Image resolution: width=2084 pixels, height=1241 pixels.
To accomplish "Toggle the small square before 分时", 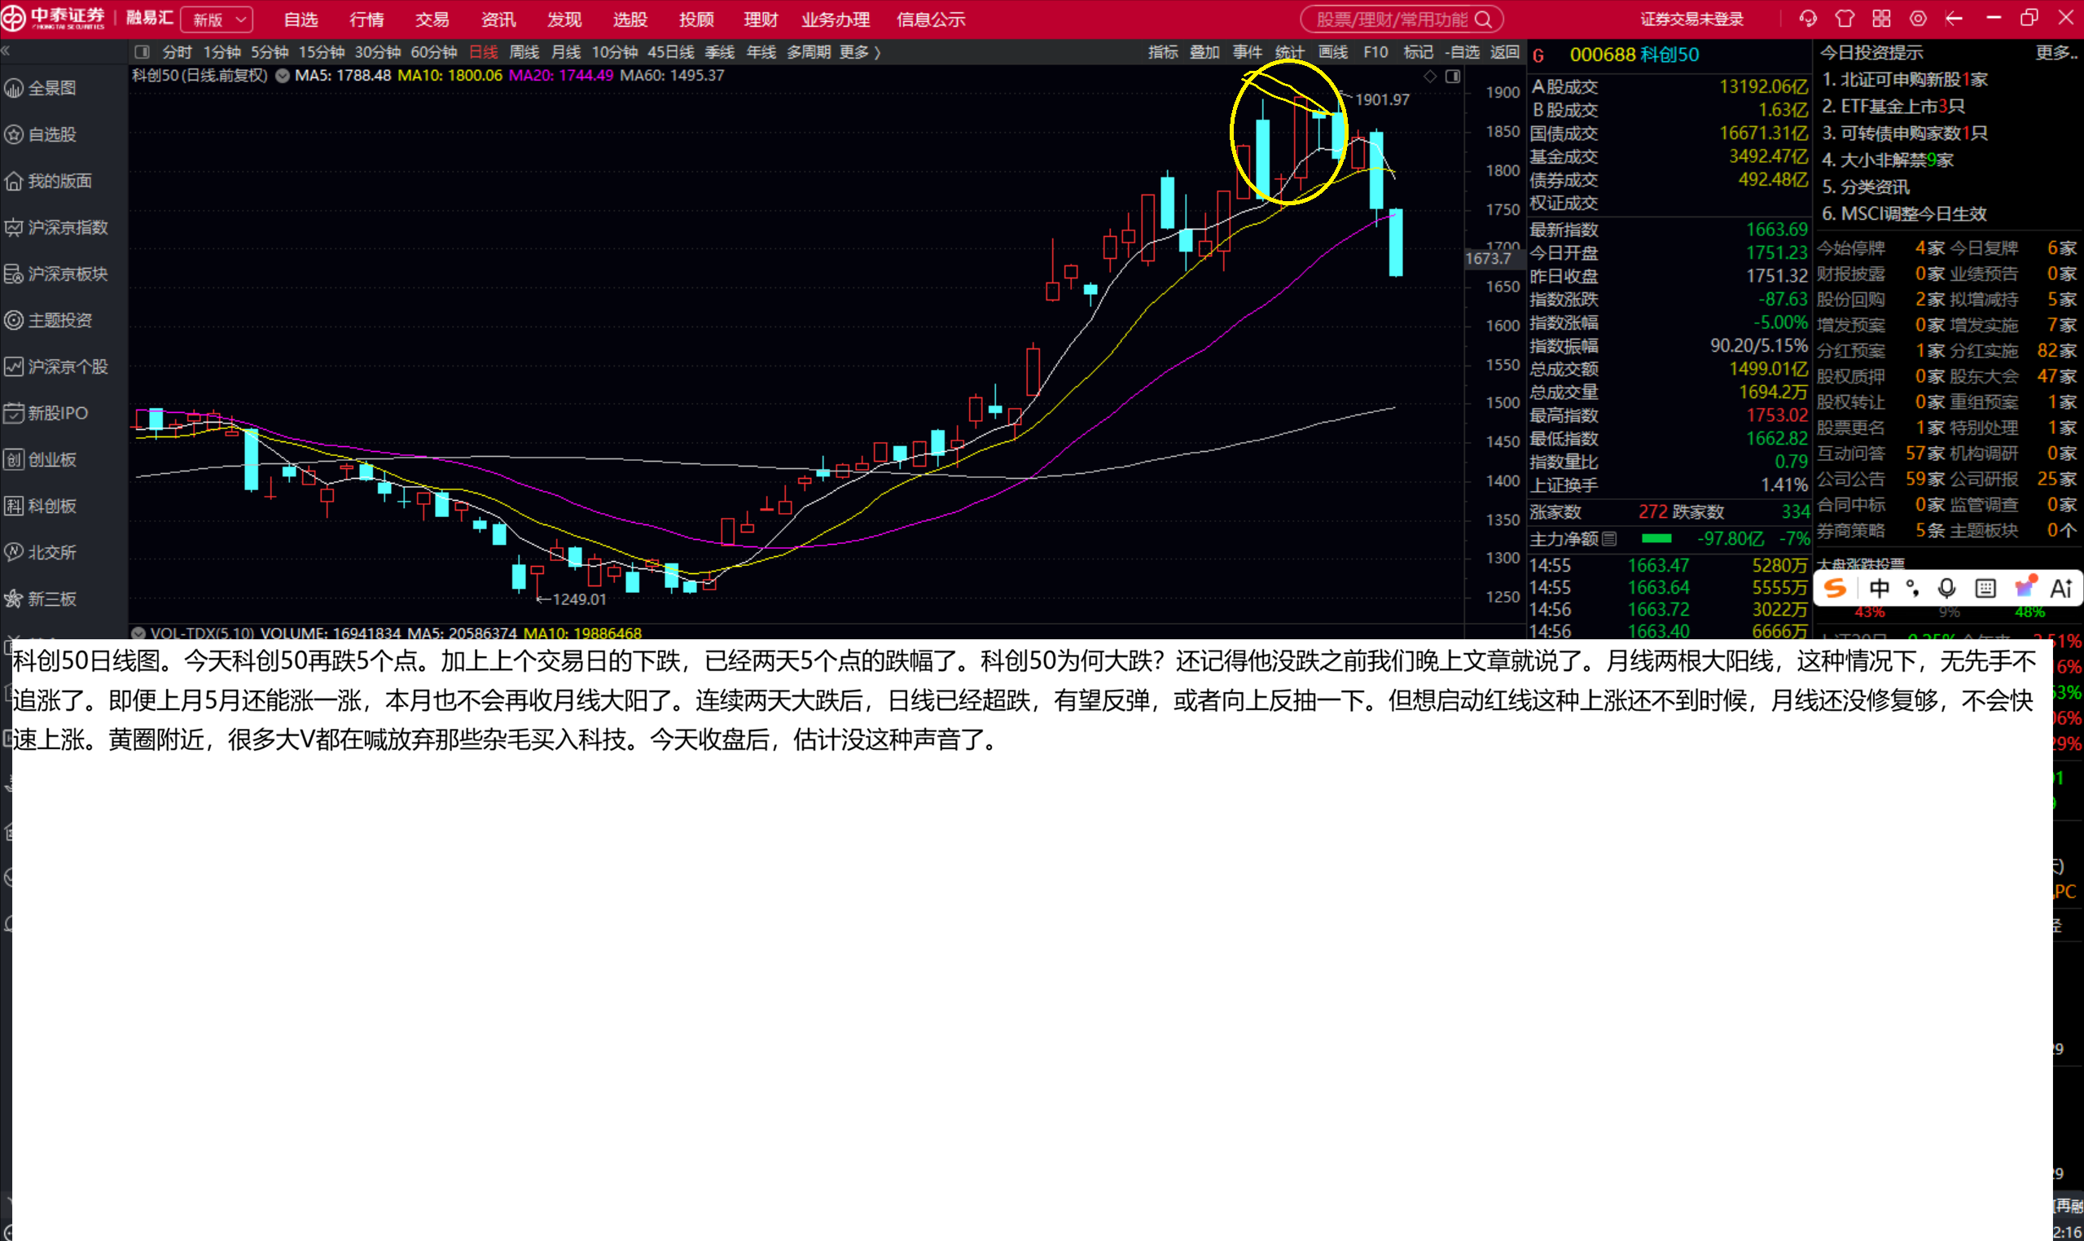I will pyautogui.click(x=143, y=52).
